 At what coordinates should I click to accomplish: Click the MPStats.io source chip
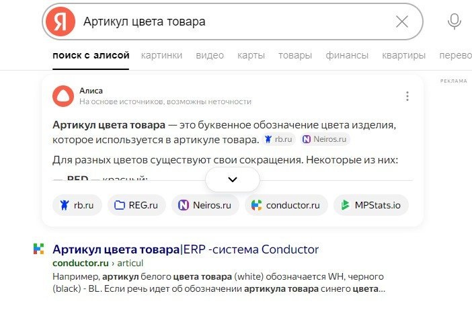coord(370,205)
